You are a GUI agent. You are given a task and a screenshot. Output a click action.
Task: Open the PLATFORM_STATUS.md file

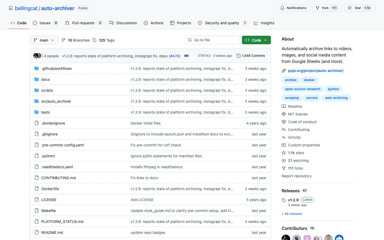coord(62,222)
